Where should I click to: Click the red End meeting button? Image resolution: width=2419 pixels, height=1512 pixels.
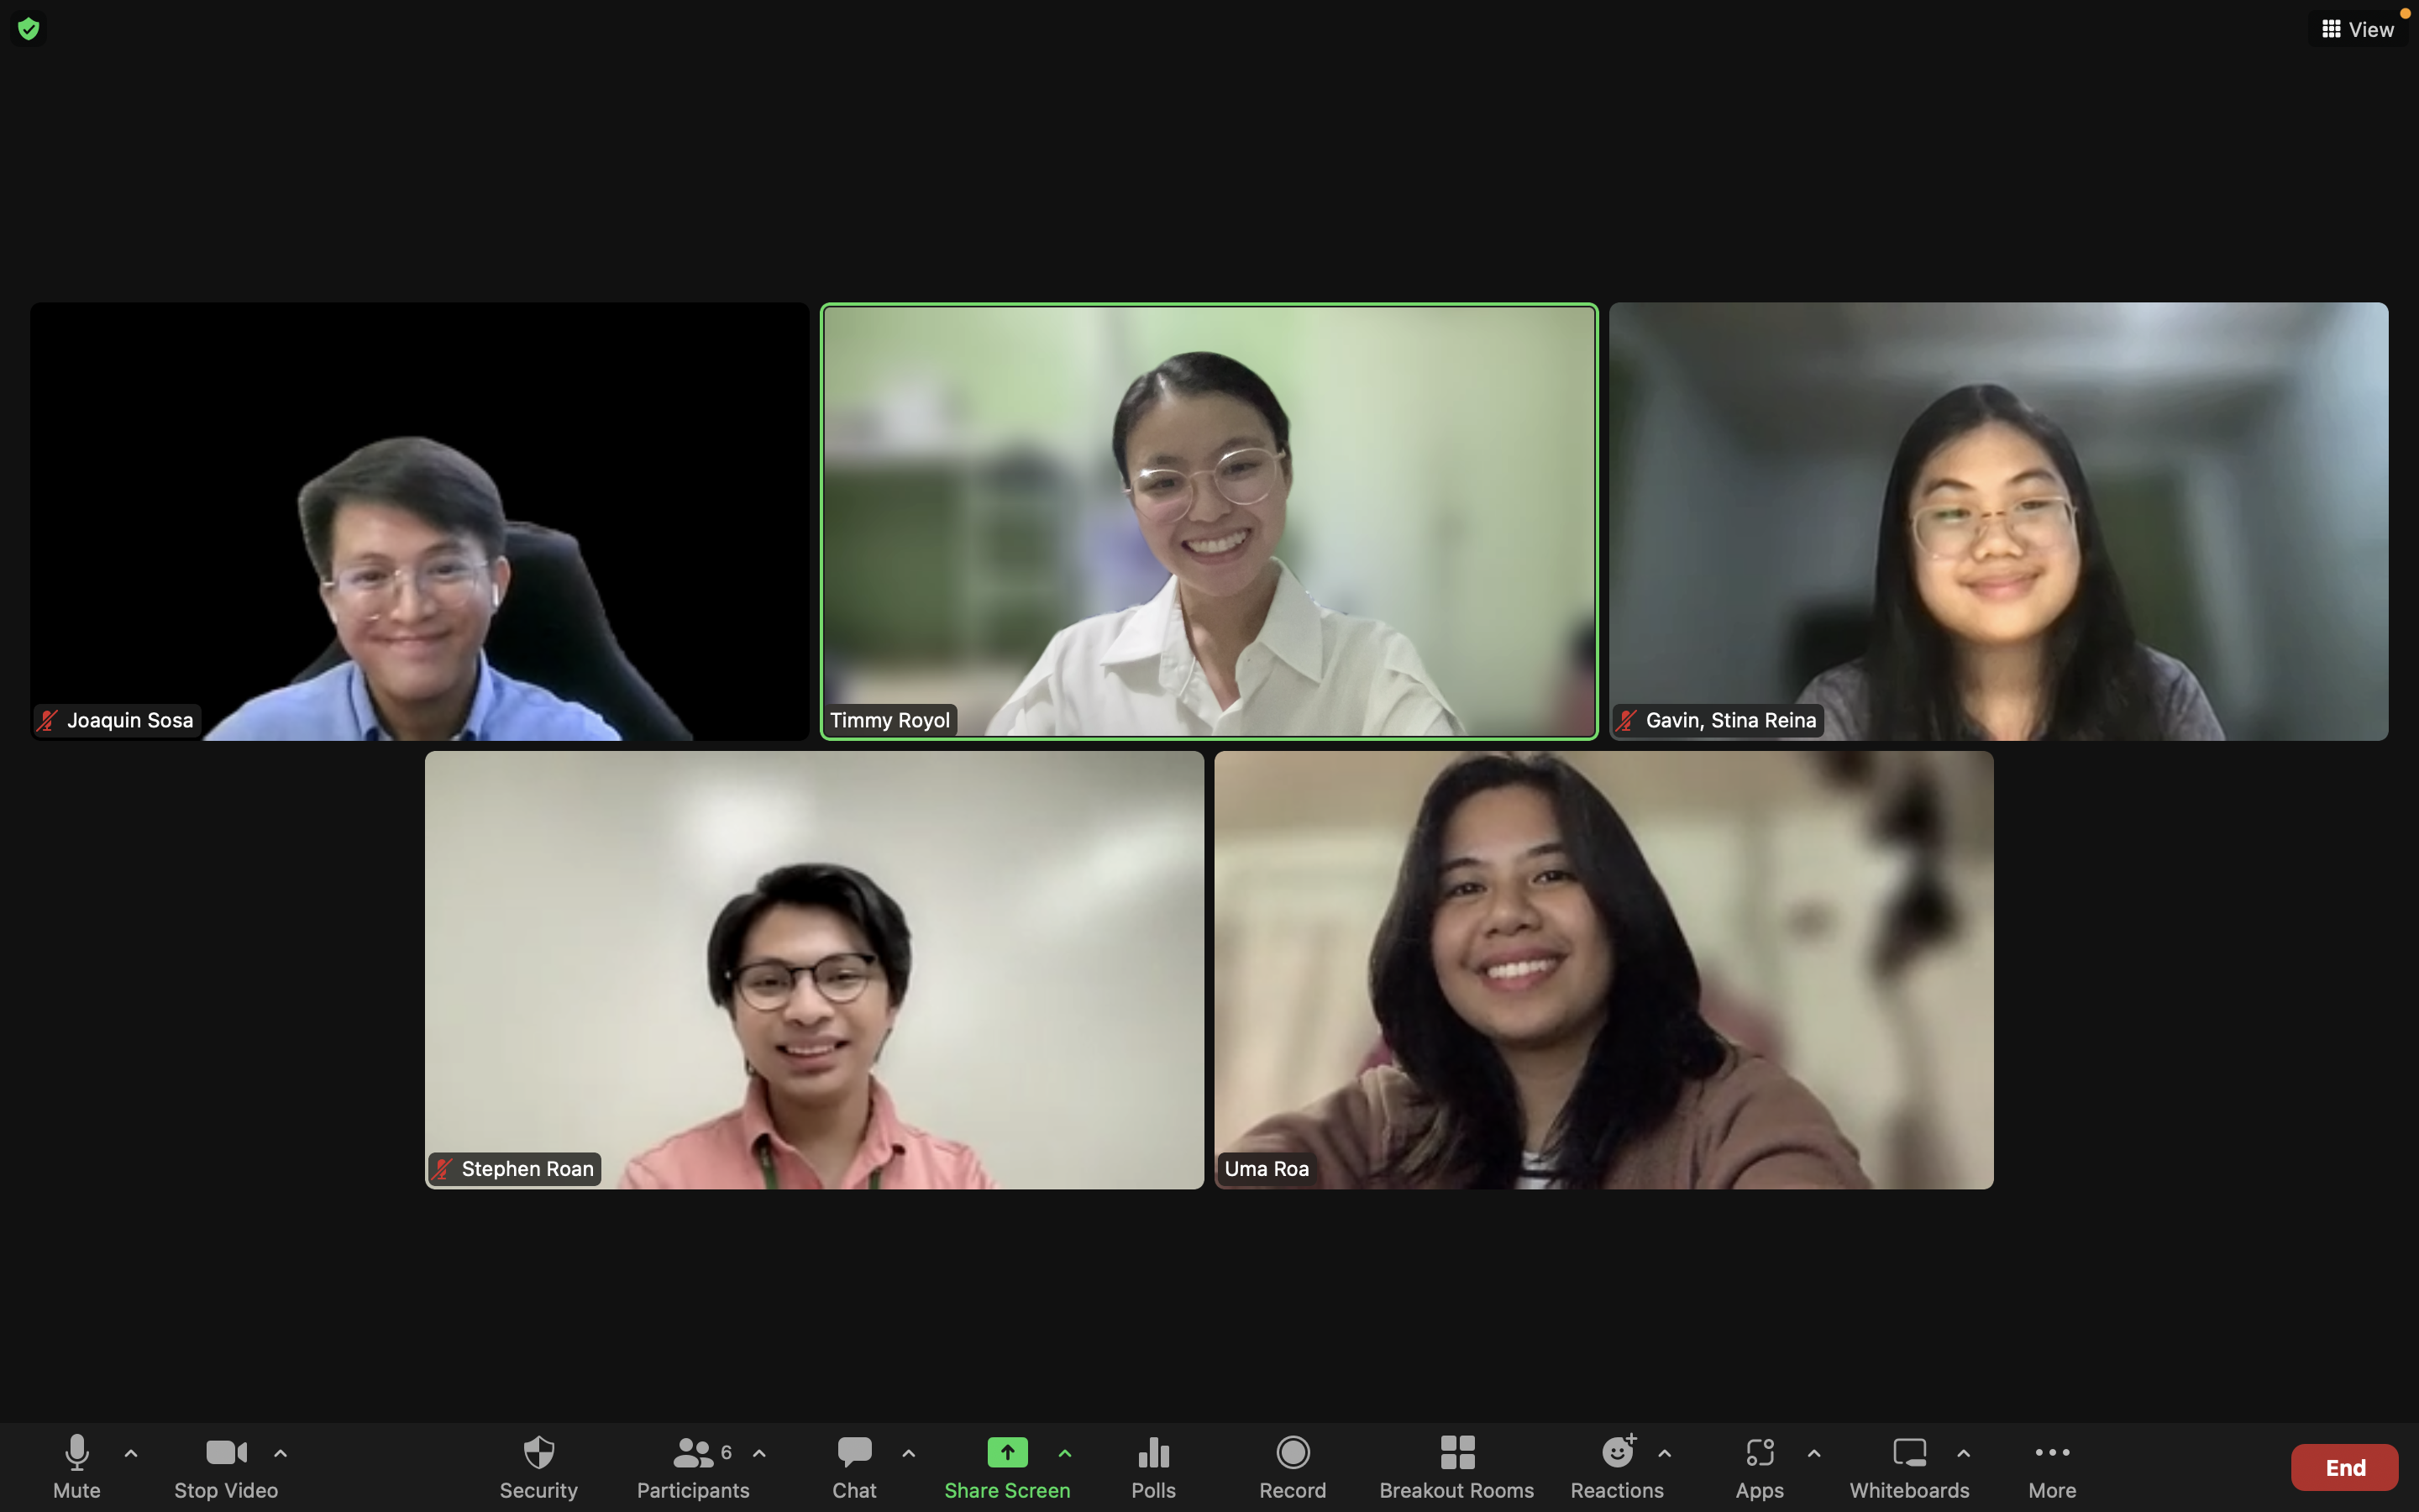[x=2344, y=1467]
